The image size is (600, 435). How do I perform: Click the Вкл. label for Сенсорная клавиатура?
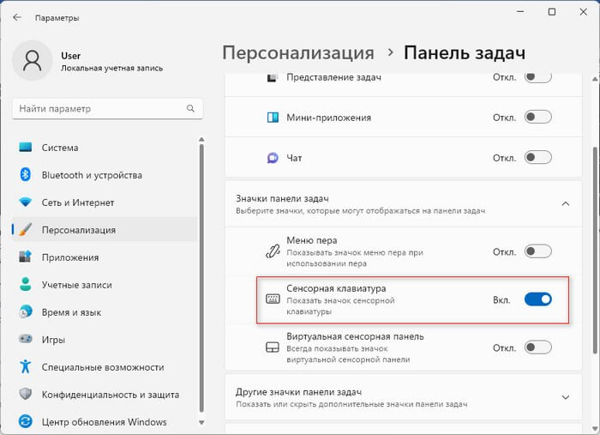pos(501,299)
